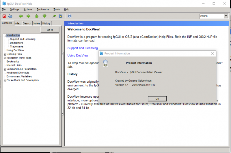The height and width of the screenshot is (153, 231).
Task: Click the blue info icon in toolbar
Action: (x=70, y=16)
